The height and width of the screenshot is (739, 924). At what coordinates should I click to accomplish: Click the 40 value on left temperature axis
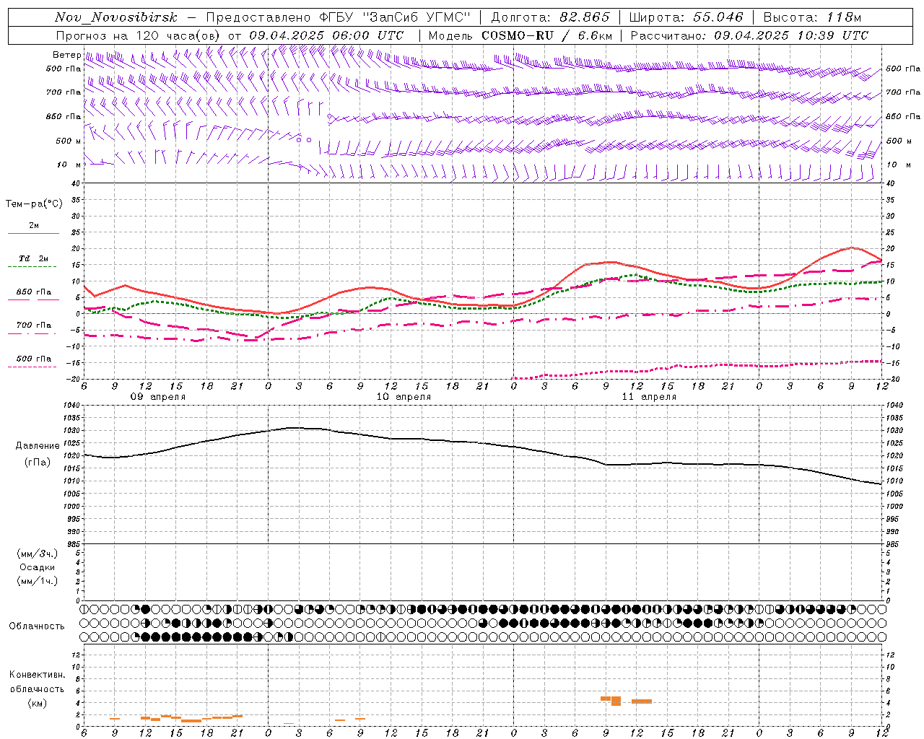[x=77, y=184]
